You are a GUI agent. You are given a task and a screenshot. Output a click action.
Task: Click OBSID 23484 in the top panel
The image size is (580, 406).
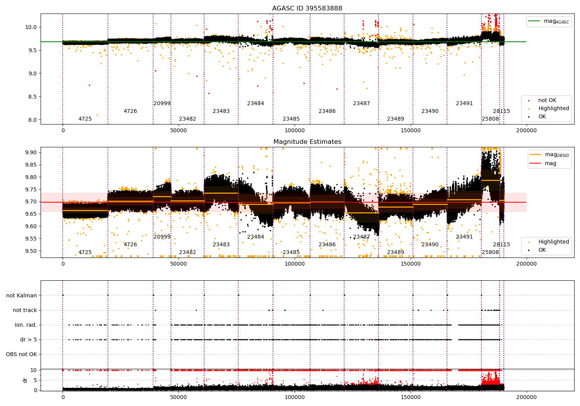click(x=256, y=103)
